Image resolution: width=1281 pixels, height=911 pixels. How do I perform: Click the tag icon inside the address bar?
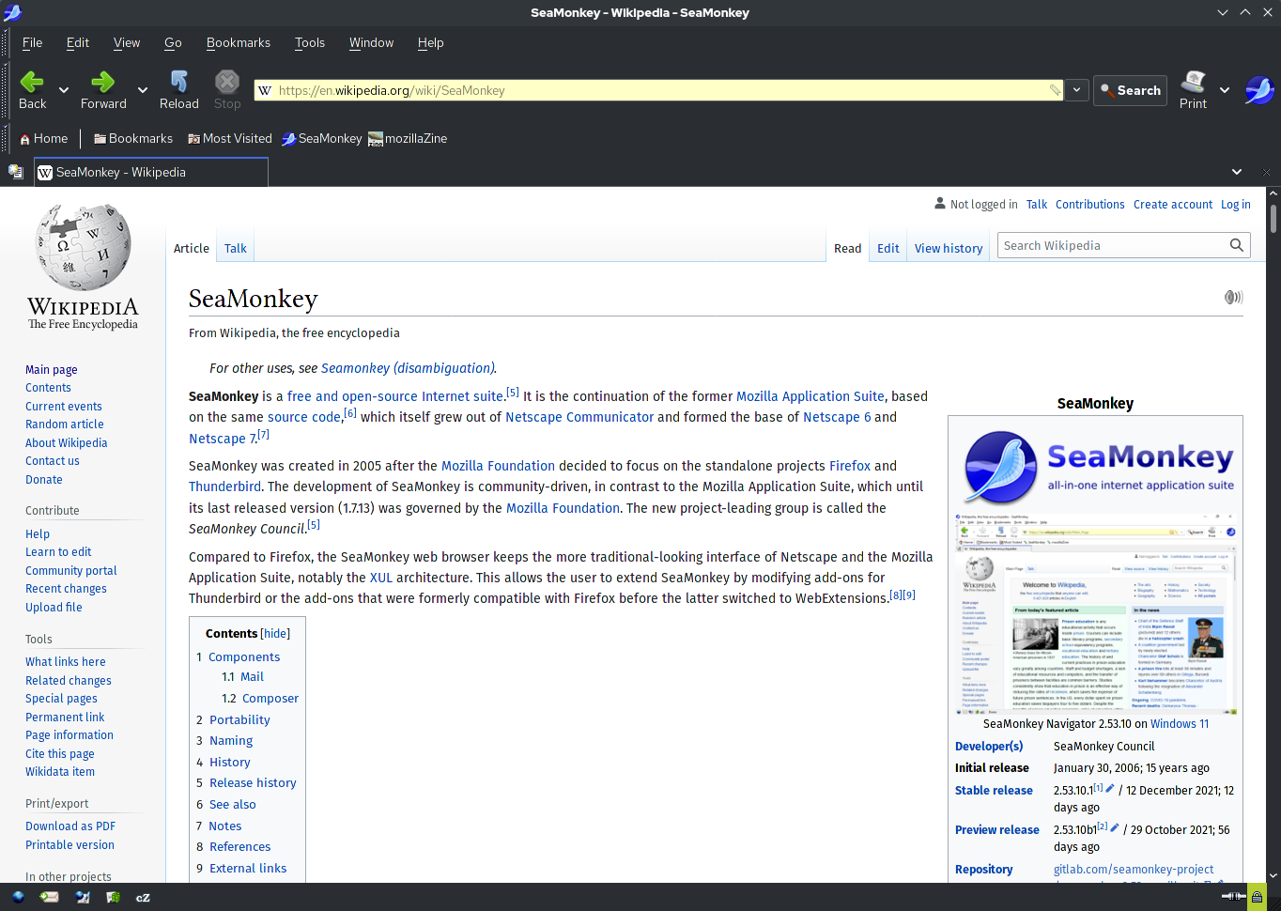(x=1055, y=90)
